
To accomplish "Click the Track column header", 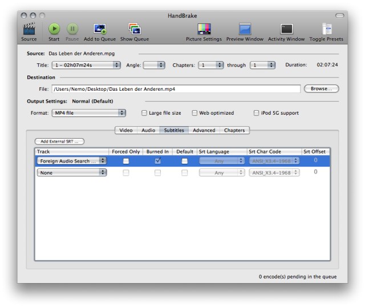I will click(72, 152).
